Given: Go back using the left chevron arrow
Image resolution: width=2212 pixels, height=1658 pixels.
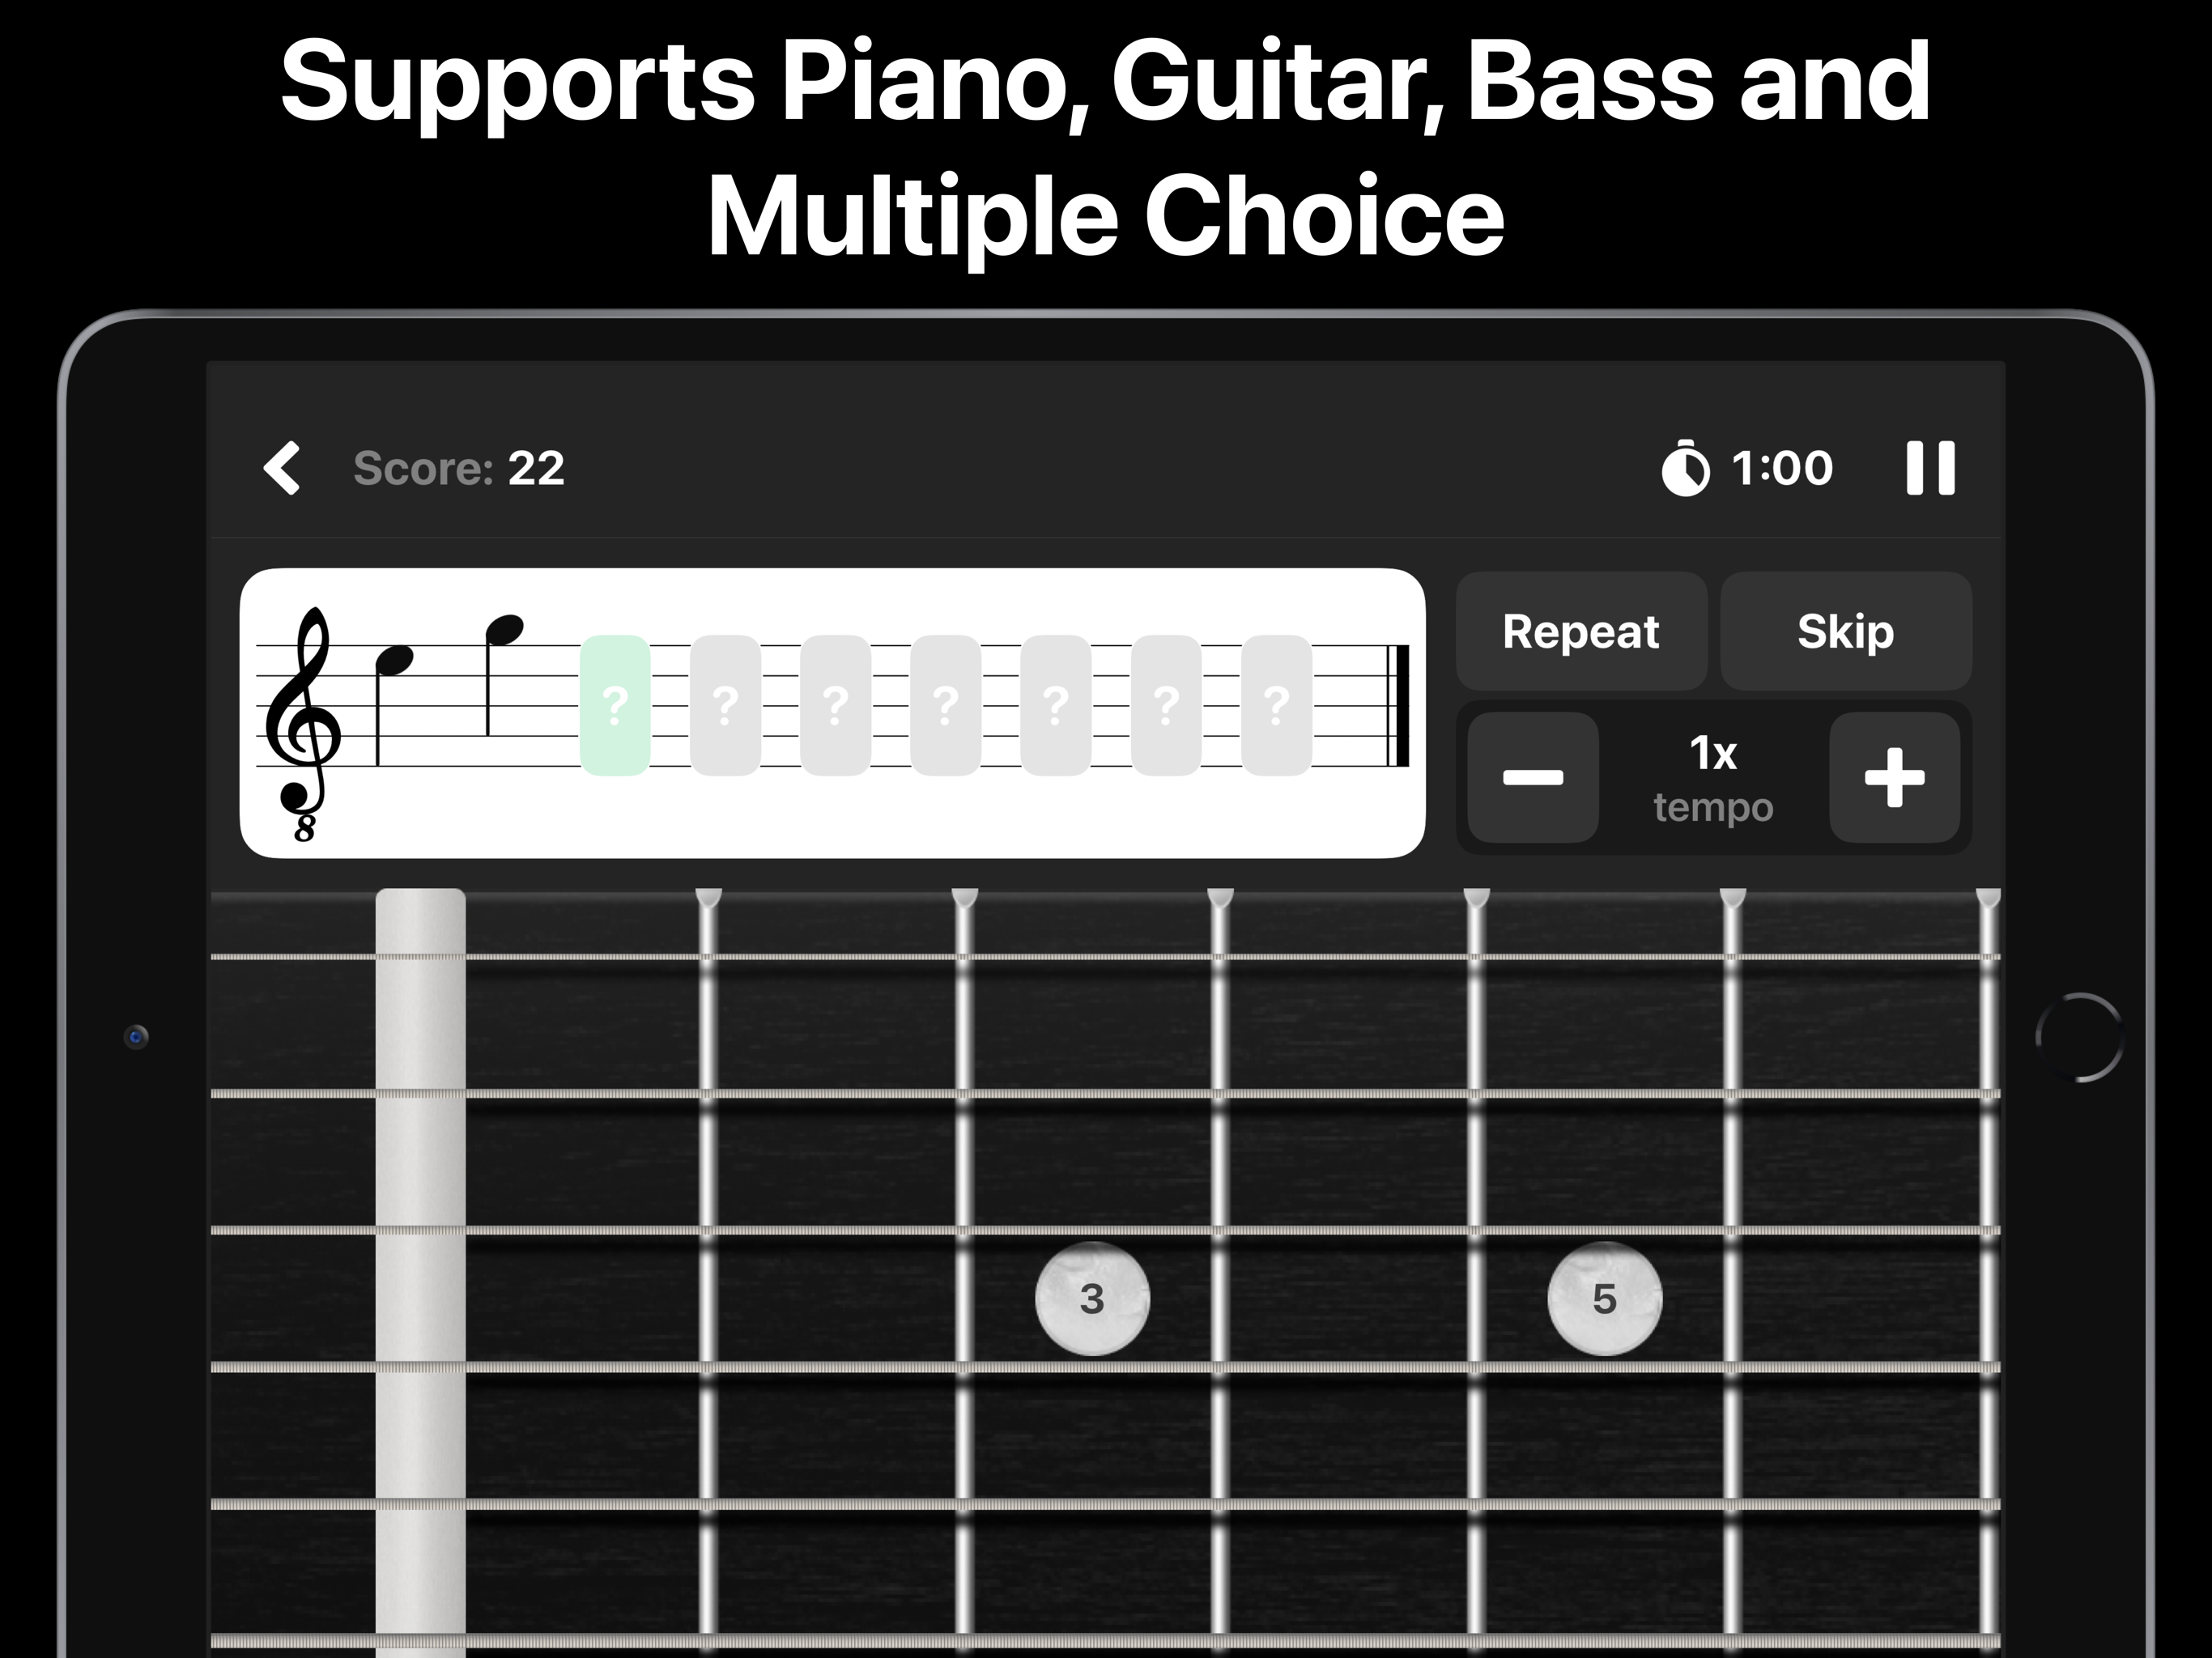Looking at the screenshot, I should point(282,468).
